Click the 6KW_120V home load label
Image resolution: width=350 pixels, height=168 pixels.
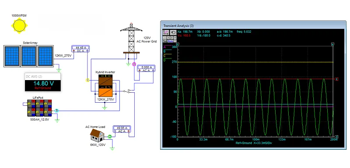tap(97, 144)
